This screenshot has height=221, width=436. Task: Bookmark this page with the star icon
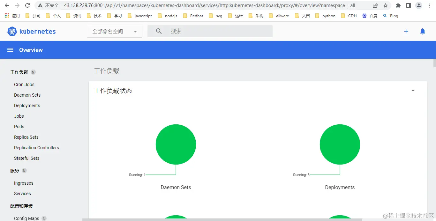pyautogui.click(x=386, y=5)
